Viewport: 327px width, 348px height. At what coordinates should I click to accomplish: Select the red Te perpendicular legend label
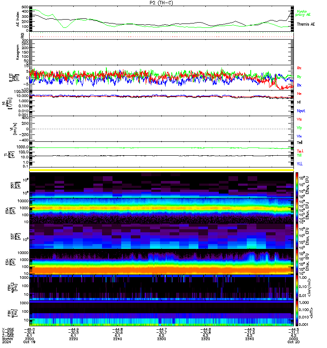(x=300, y=151)
